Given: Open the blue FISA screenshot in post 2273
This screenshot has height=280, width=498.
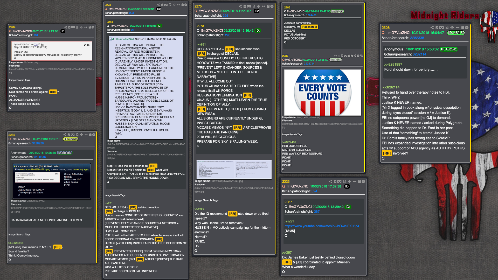Looking at the screenshot, I should pos(146,88).
